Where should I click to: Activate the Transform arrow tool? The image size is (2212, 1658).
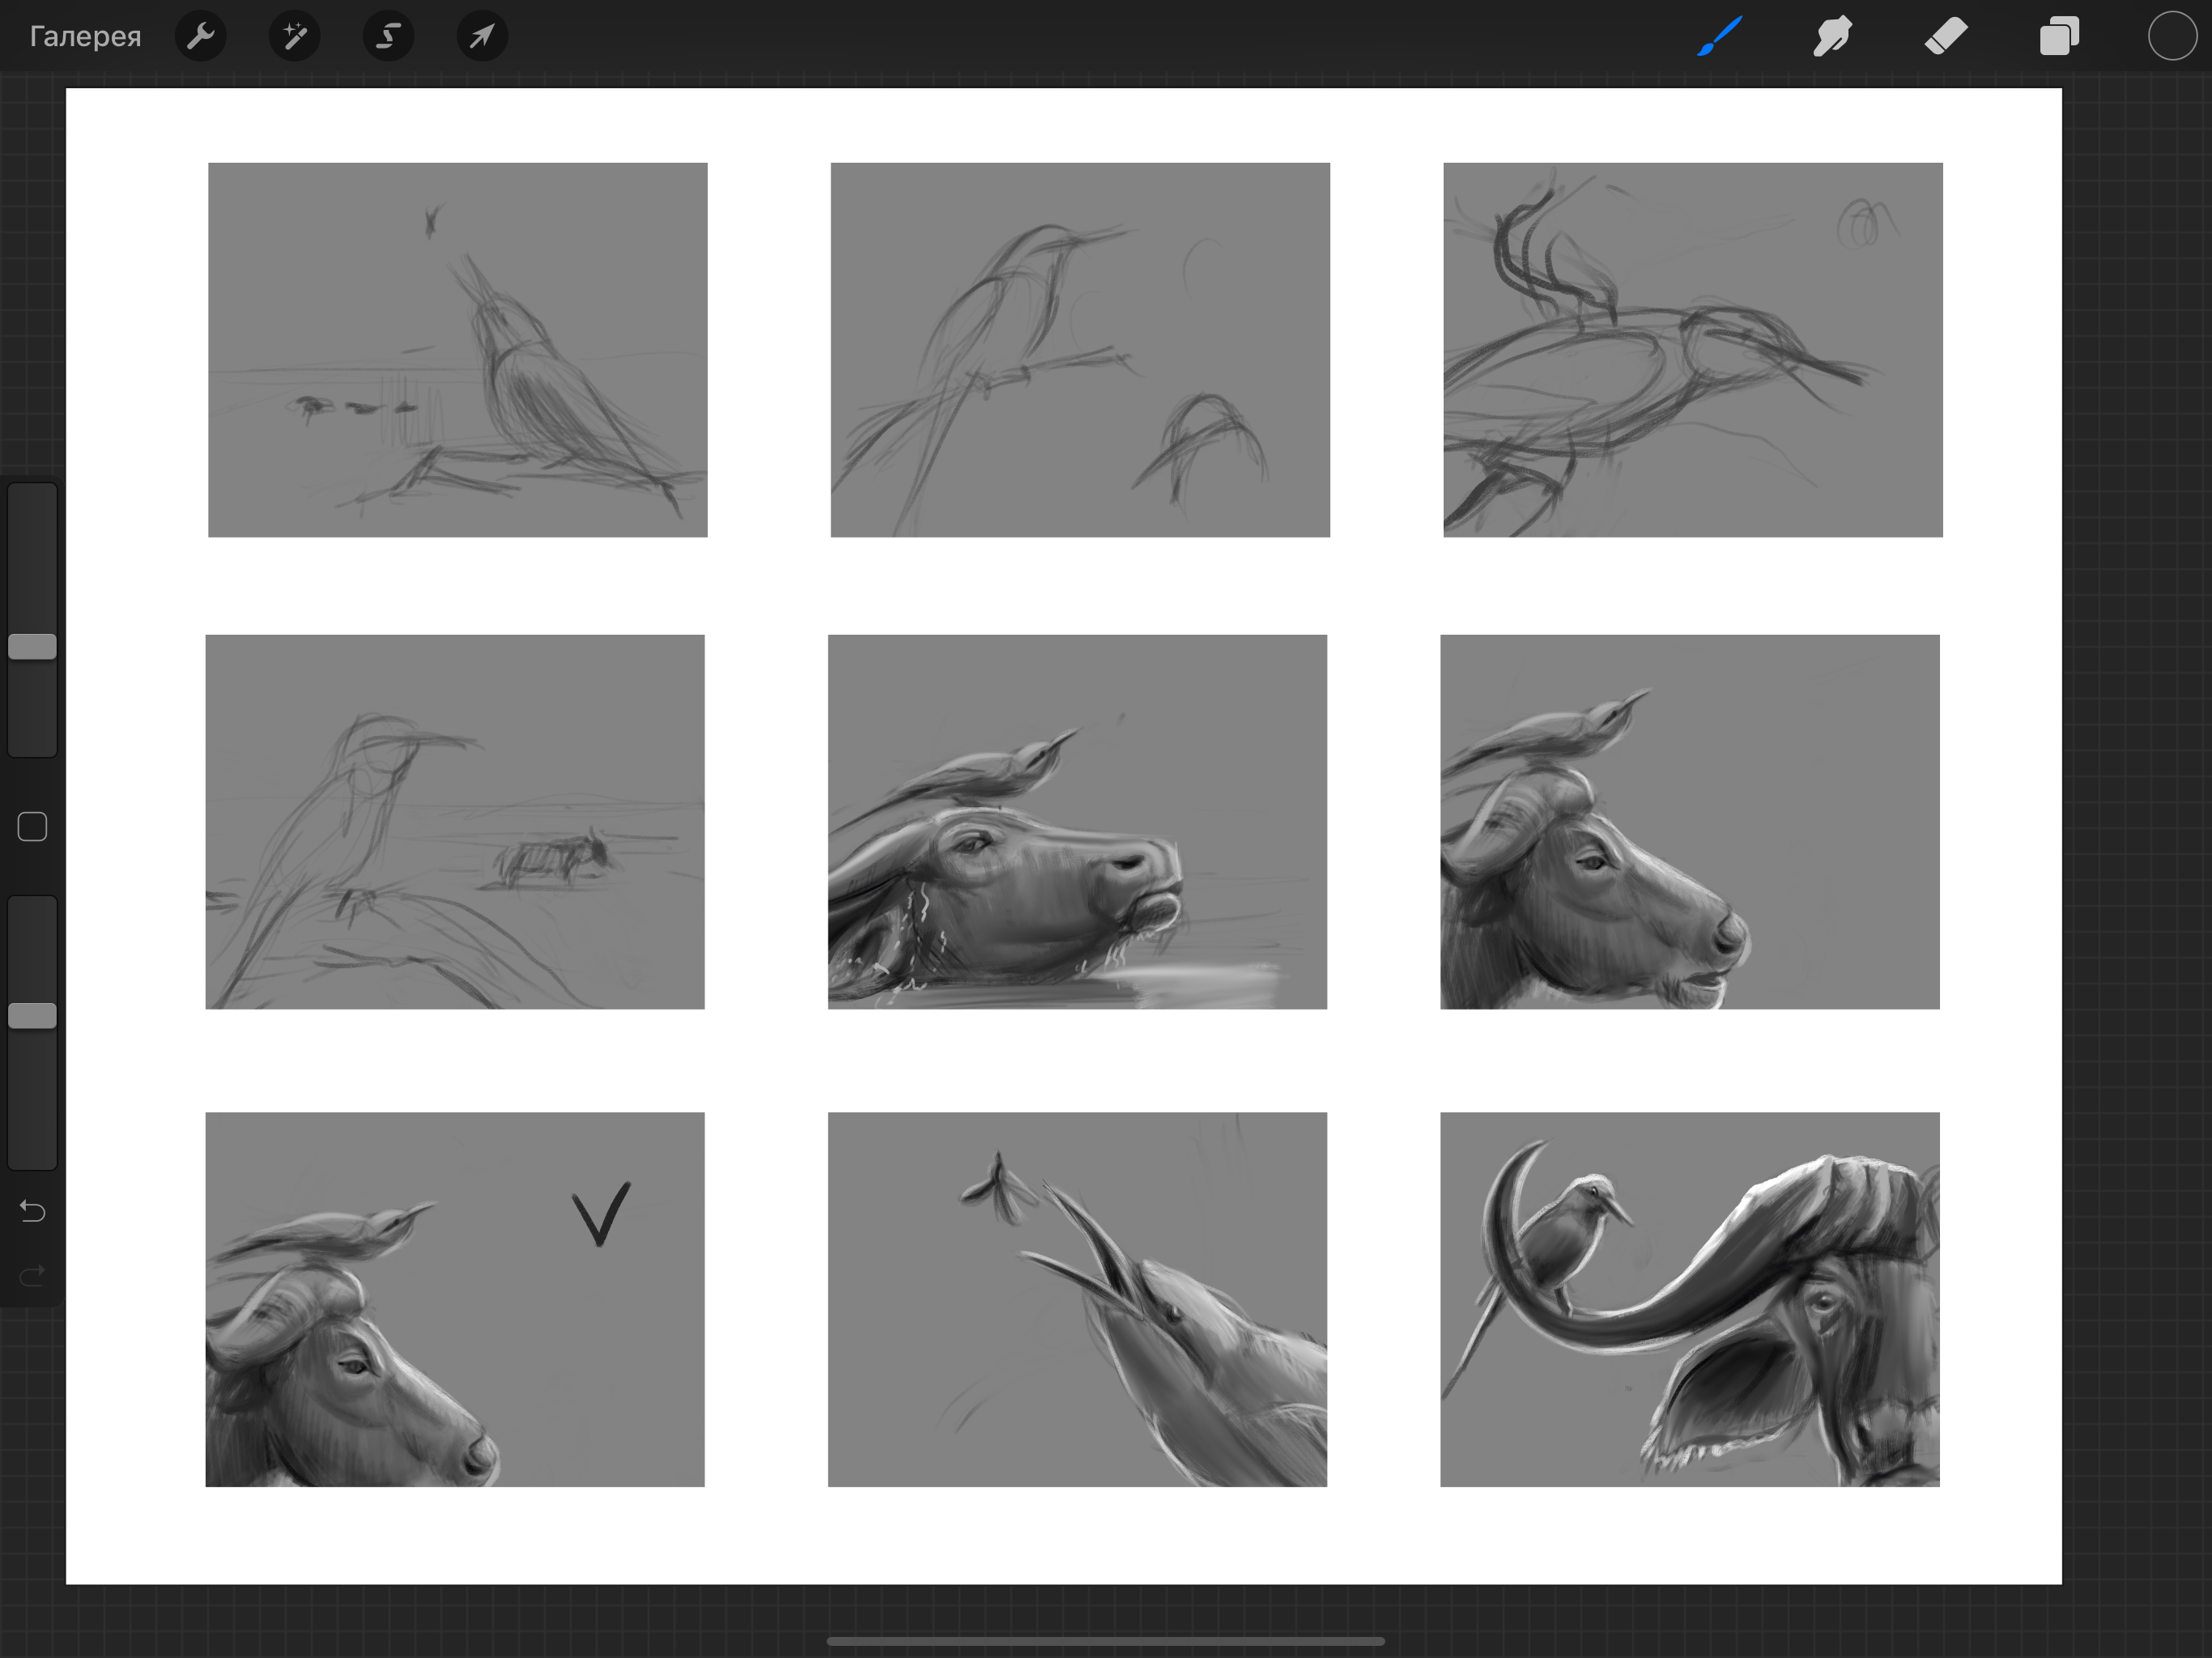point(482,37)
